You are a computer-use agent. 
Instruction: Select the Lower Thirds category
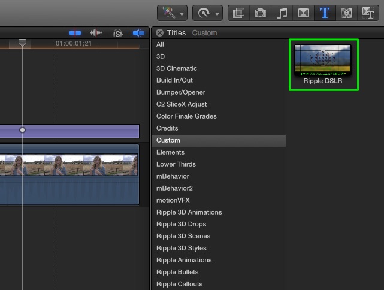176,164
